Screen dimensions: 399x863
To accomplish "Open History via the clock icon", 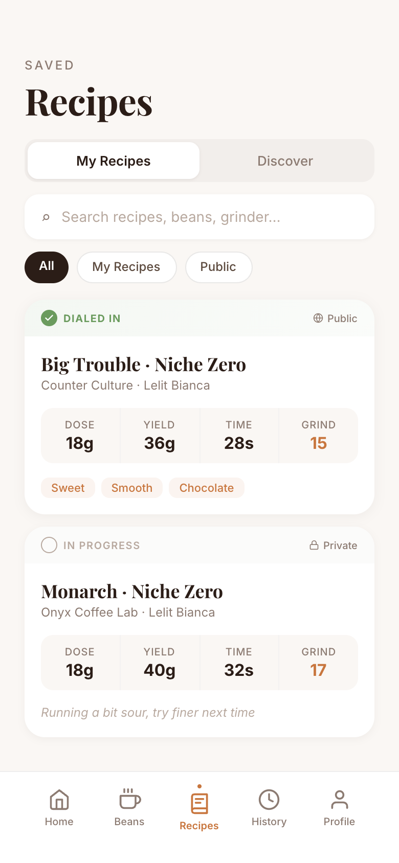I will 269,799.
